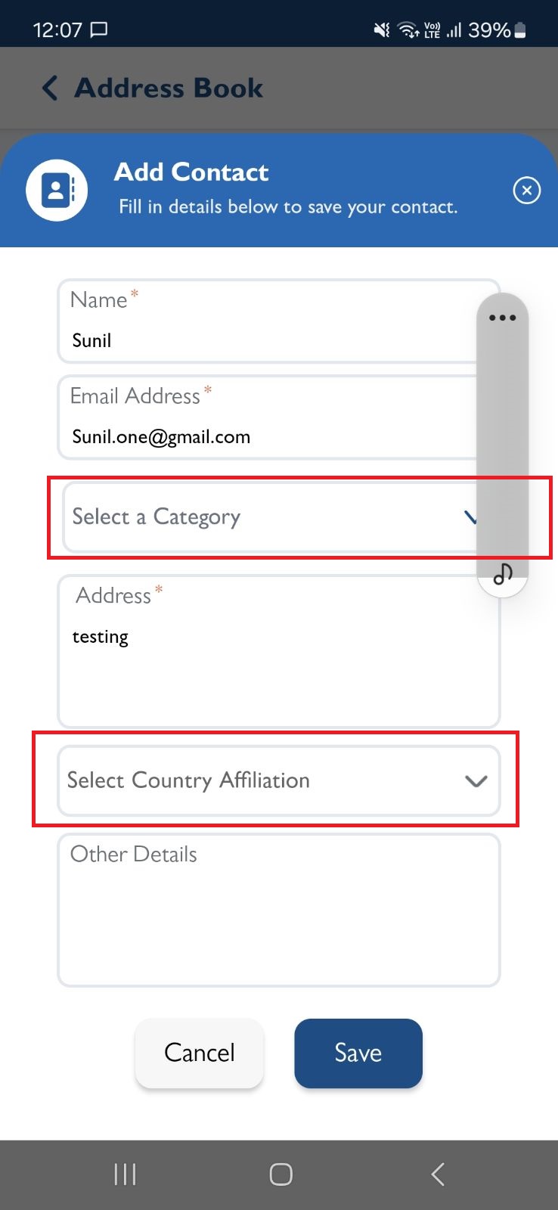
Task: Tap the Address Book page title
Action: point(169,88)
